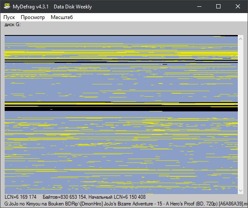Click the scrollbar up arrow
Image resolution: width=248 pixels, height=208 pixels.
(240, 39)
